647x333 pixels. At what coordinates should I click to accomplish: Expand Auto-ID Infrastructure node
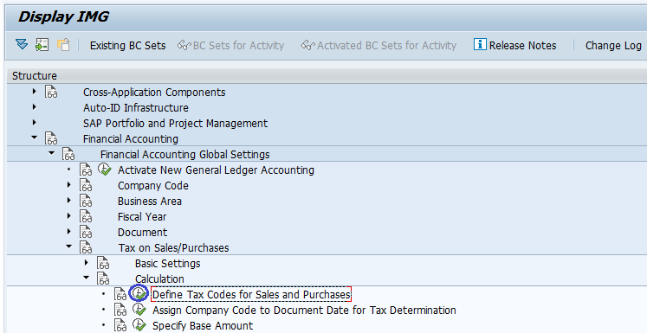tap(35, 107)
